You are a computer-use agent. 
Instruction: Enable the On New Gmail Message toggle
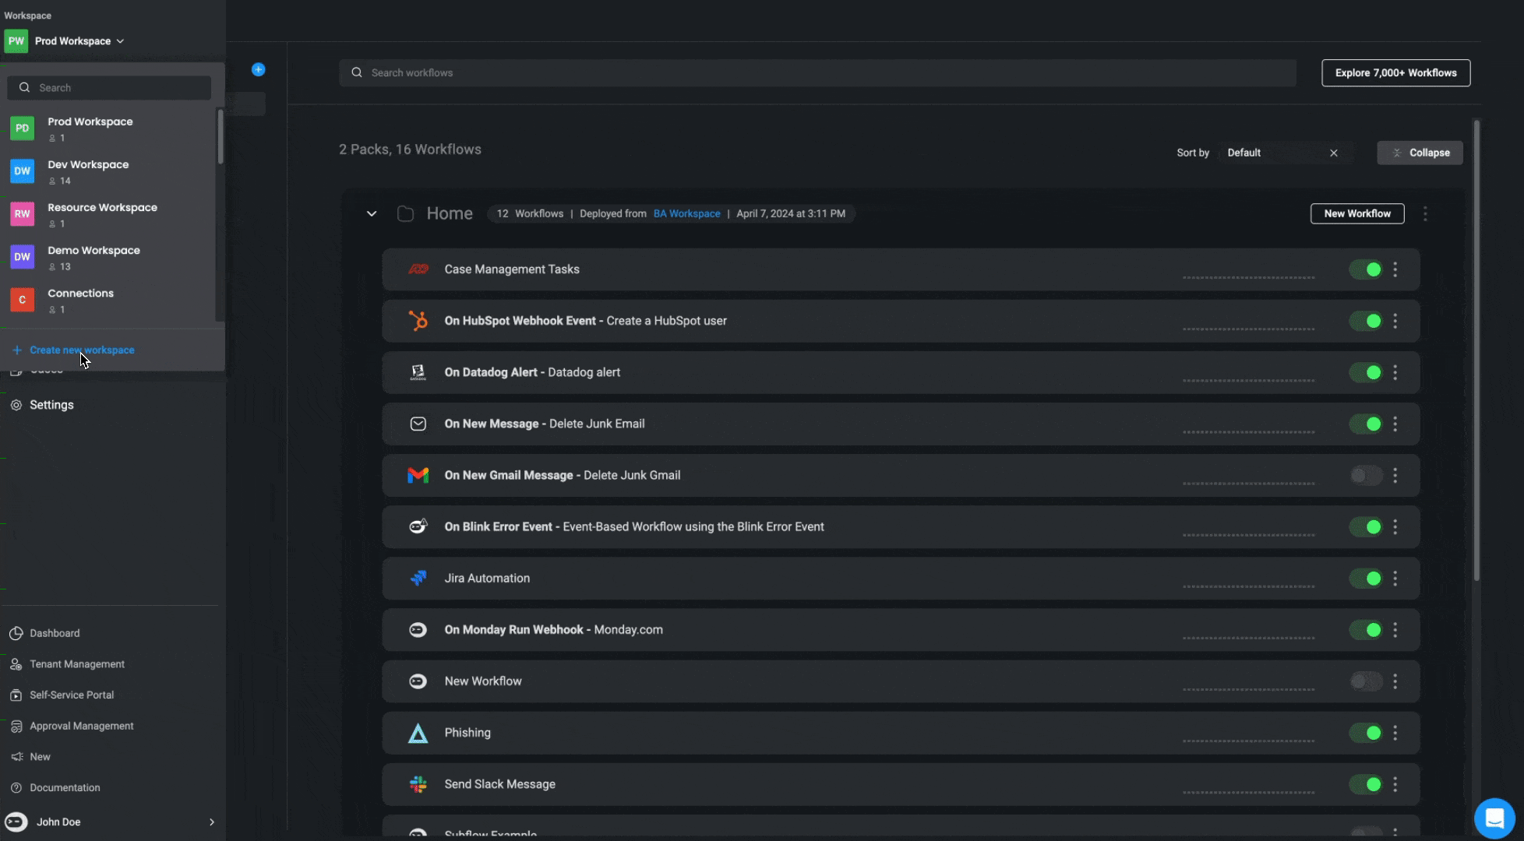pyautogui.click(x=1365, y=475)
